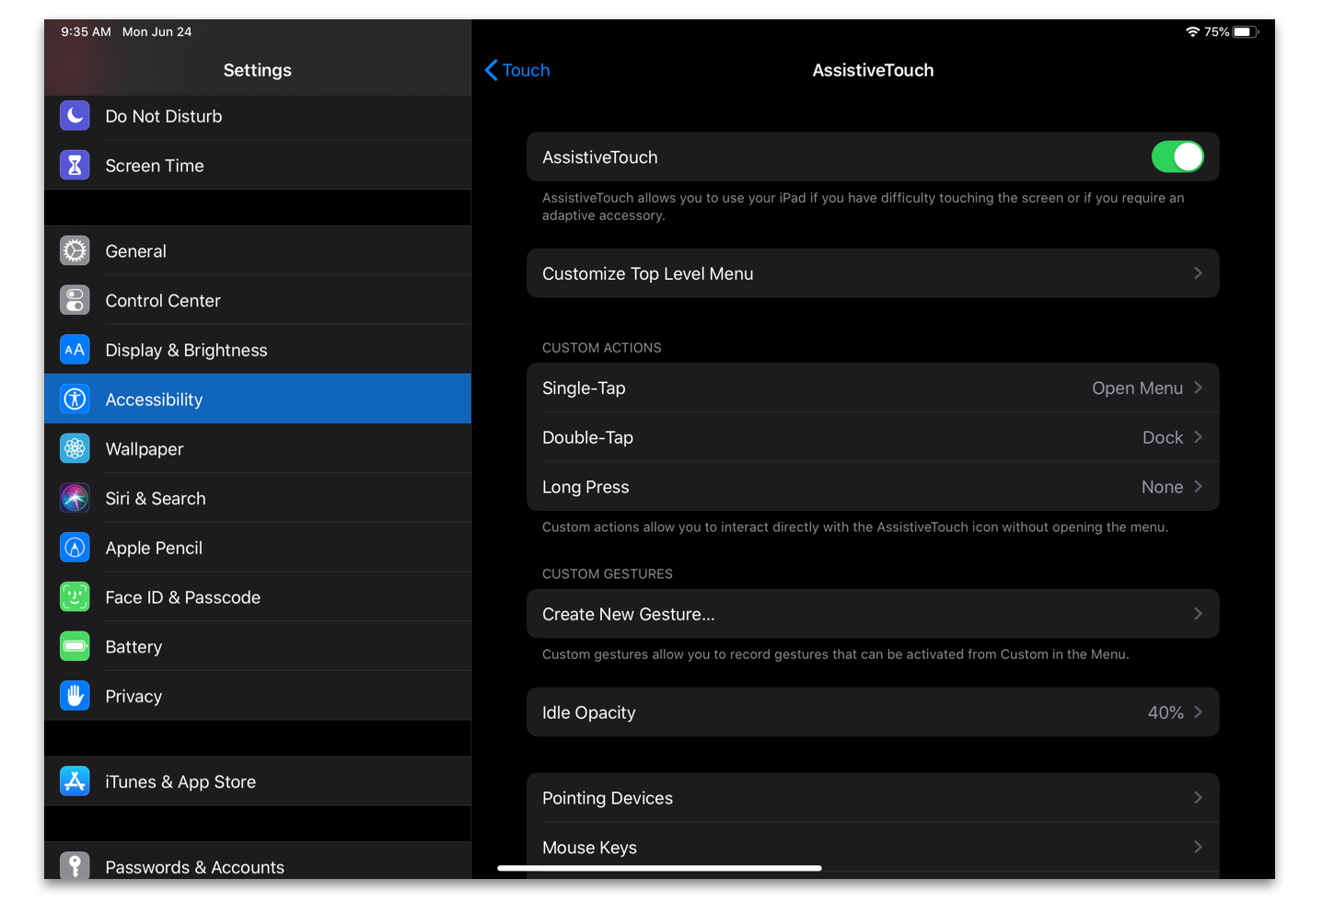Change Double-Tap action from Dock

point(872,438)
